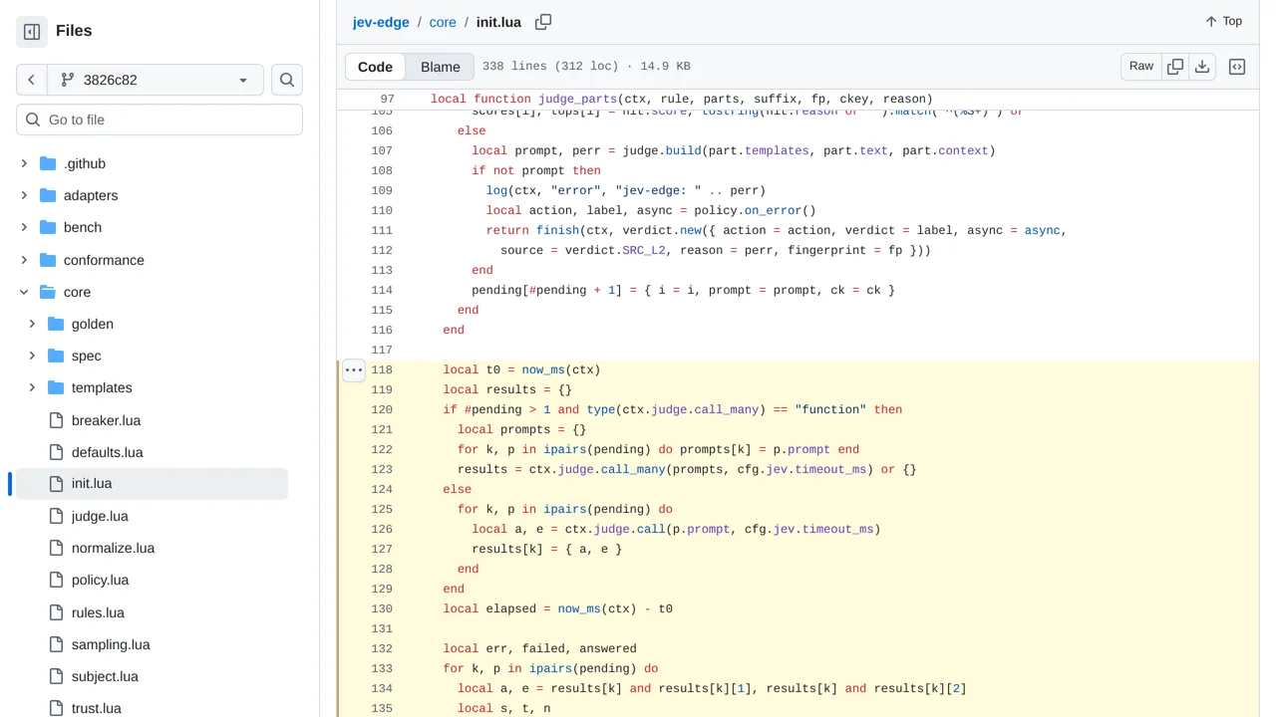
Task: Open the golden folder
Action: coord(93,324)
